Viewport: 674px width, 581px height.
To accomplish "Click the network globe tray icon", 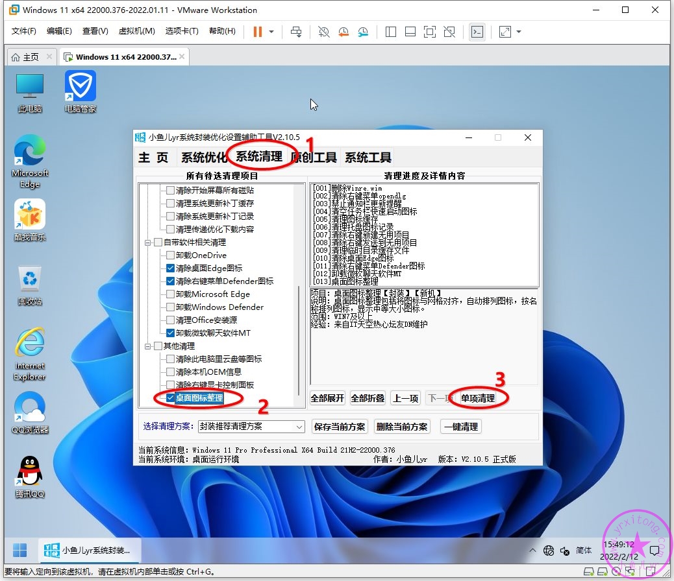I will [x=549, y=551].
